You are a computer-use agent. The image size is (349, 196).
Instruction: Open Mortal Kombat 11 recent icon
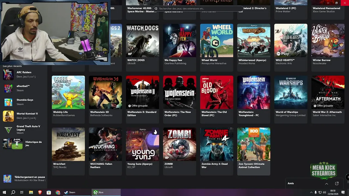(x=8, y=116)
